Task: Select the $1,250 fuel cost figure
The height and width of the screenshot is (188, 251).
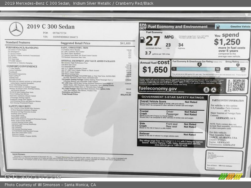Action: (227, 42)
